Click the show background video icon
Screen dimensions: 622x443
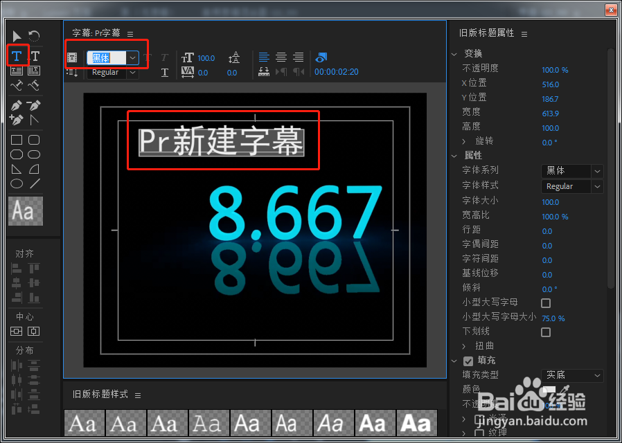(x=319, y=57)
